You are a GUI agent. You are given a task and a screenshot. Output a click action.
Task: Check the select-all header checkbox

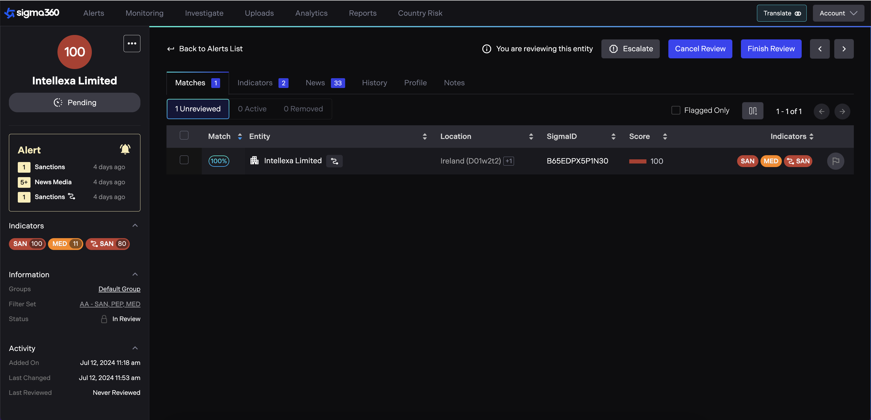184,136
